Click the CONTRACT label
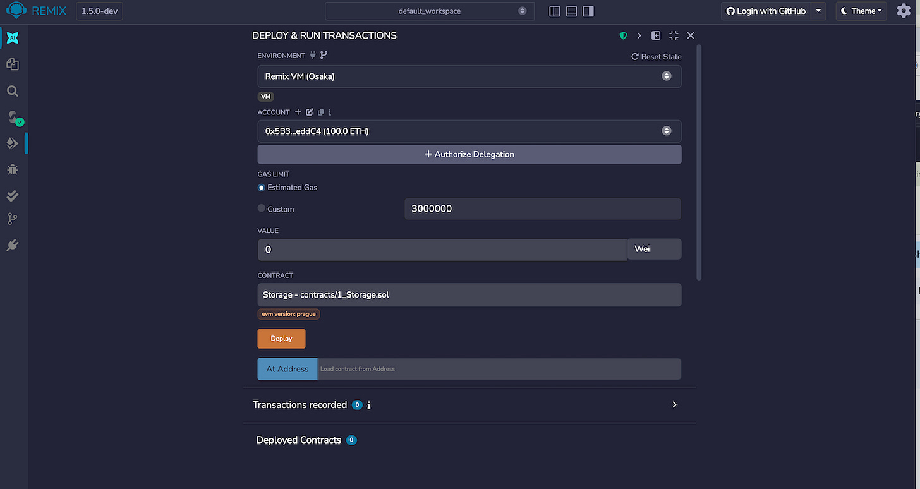920x489 pixels. pos(275,275)
